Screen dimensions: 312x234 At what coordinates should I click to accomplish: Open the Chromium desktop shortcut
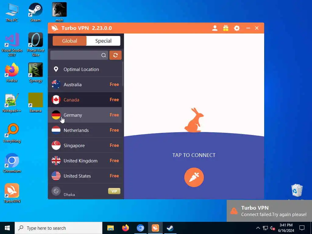point(12,163)
